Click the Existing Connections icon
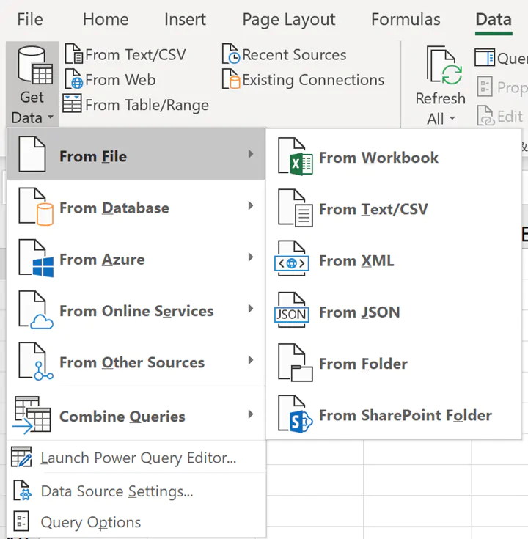Image resolution: width=528 pixels, height=539 pixels. point(230,79)
